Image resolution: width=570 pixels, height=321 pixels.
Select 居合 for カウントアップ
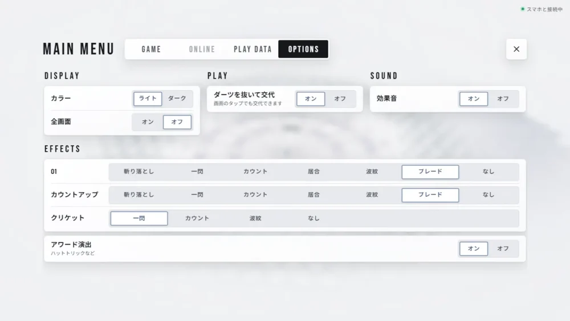pos(313,195)
